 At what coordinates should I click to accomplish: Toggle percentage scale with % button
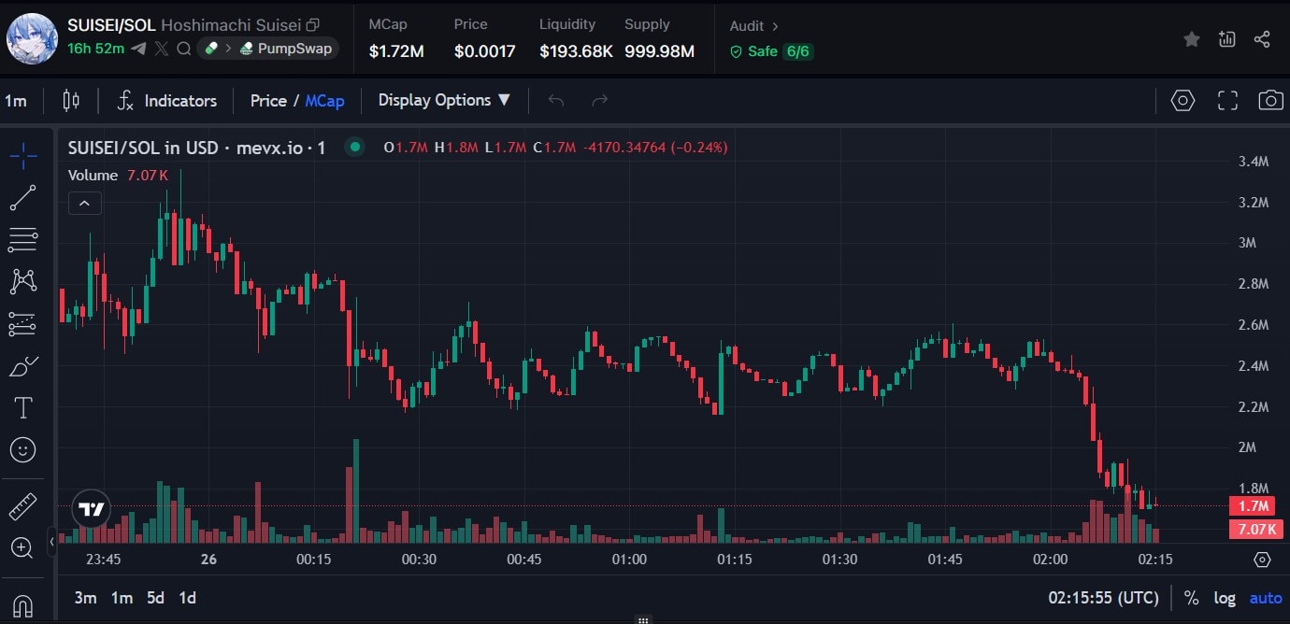click(x=1191, y=598)
